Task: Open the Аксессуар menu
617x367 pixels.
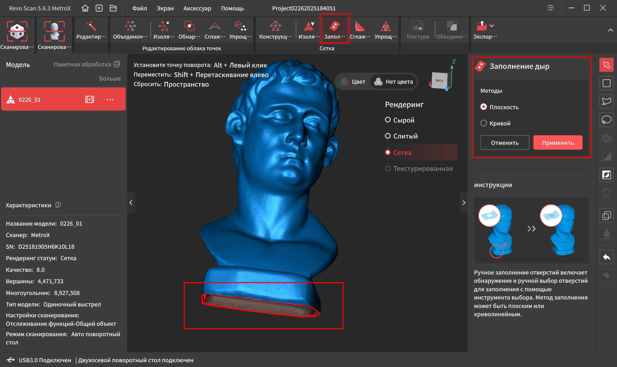Action: (x=197, y=8)
